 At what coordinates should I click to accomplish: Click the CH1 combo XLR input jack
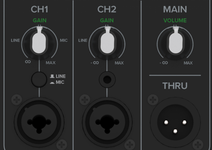pyautogui.click(x=39, y=122)
